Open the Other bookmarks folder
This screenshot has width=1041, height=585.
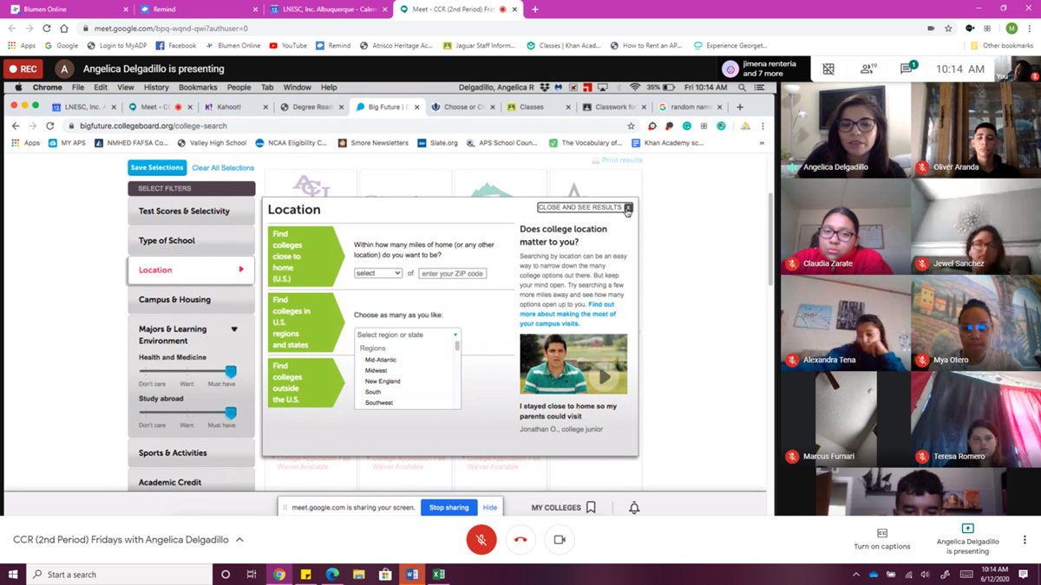[1001, 45]
